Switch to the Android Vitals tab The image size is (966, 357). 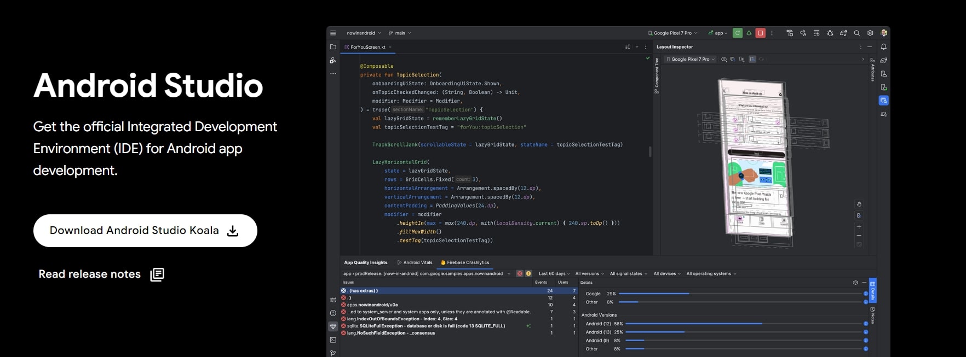415,262
